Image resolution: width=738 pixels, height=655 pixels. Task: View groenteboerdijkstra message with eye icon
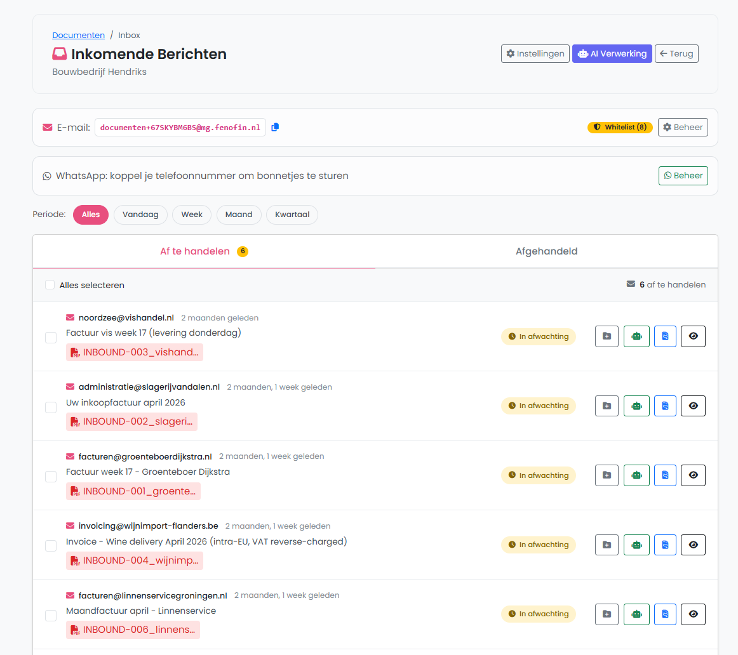point(693,475)
